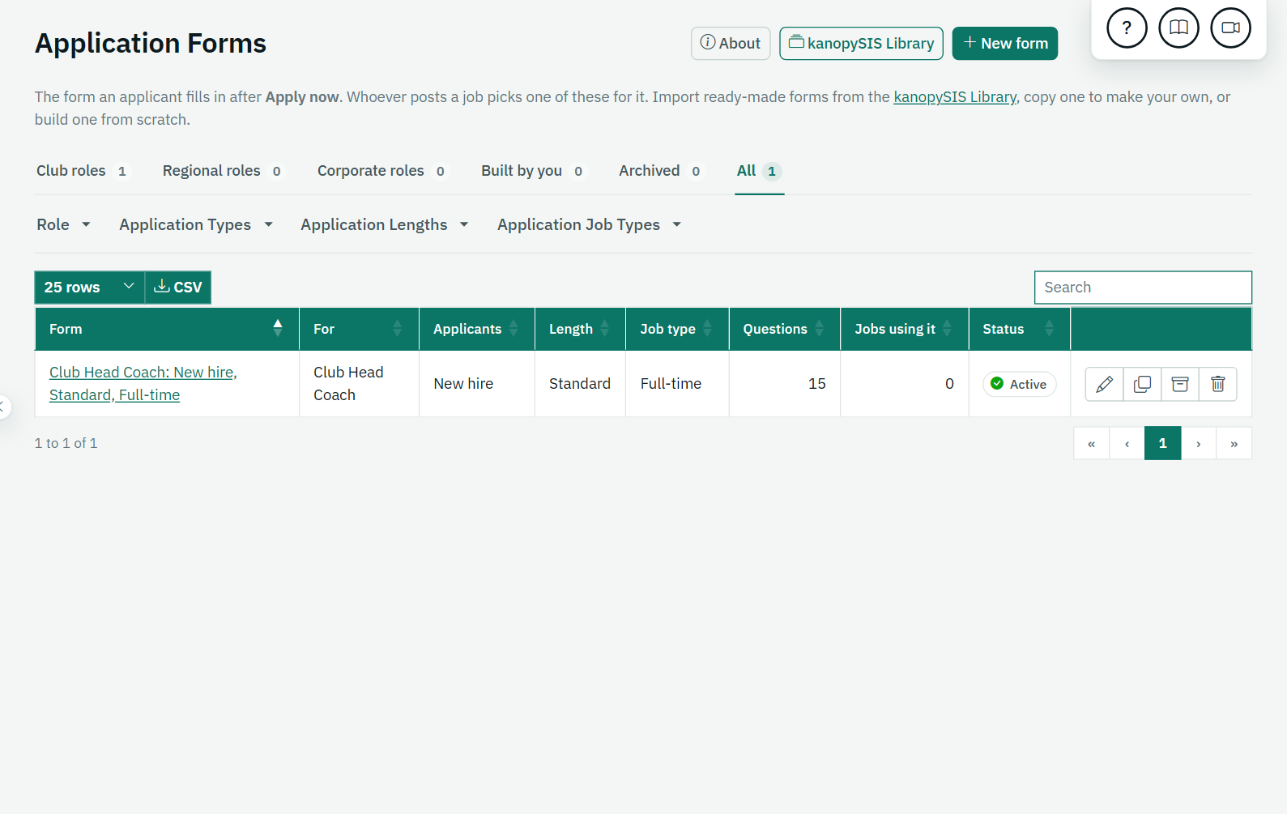Go to previous page of results
This screenshot has width=1287, height=814.
click(1127, 443)
